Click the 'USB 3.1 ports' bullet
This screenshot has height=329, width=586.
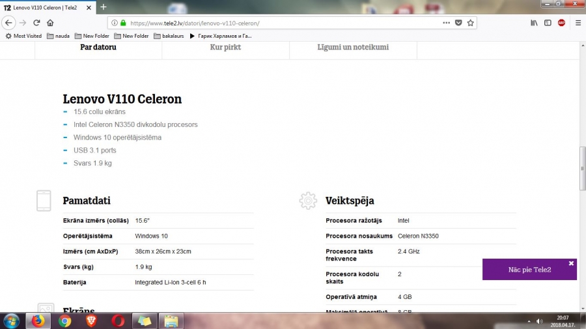coord(95,150)
